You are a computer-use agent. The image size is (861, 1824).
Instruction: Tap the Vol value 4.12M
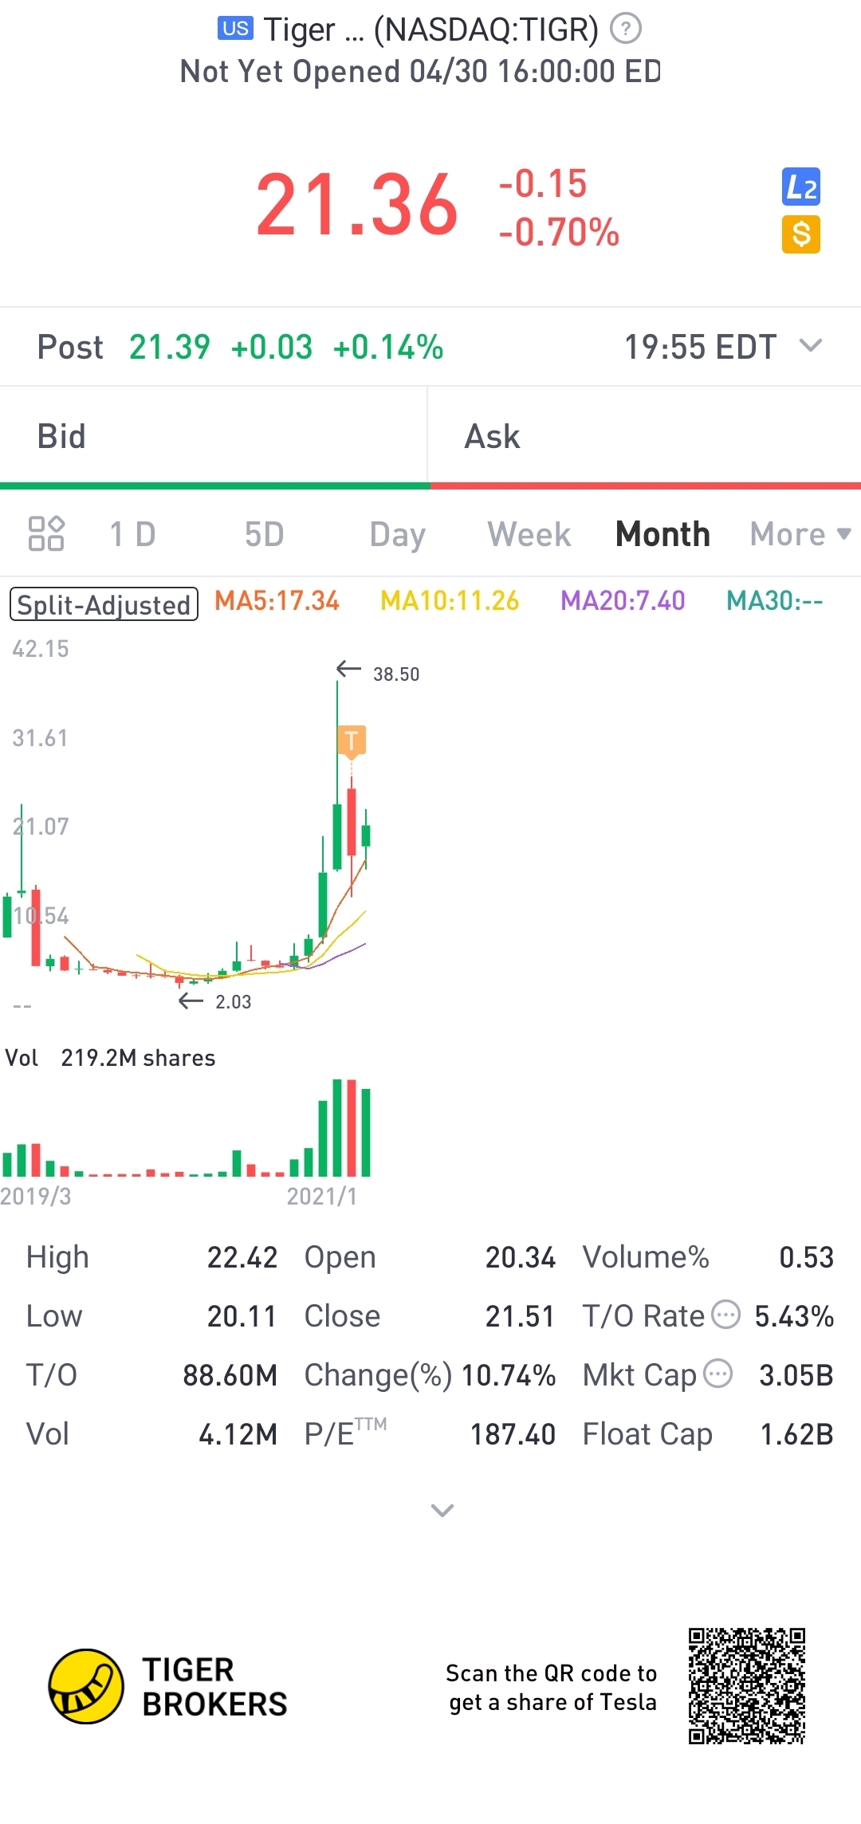click(238, 1434)
